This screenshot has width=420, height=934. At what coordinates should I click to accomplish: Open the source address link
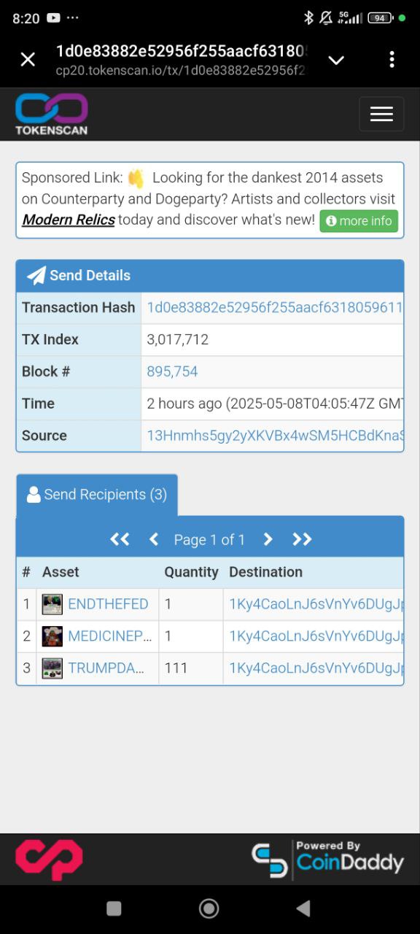pos(274,436)
